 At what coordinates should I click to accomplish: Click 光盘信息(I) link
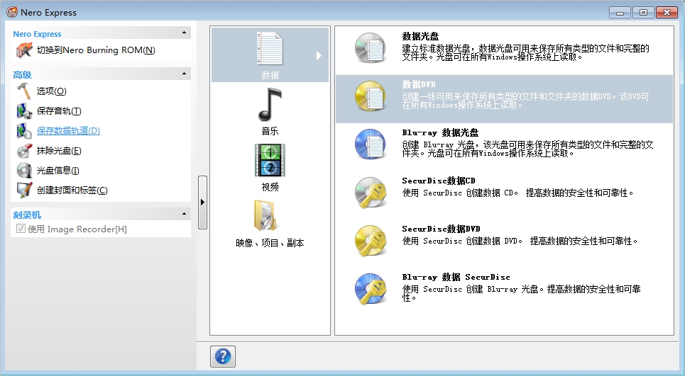coord(58,171)
